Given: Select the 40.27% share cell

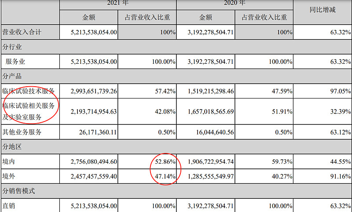Looking at the screenshot, I should [x=282, y=176].
